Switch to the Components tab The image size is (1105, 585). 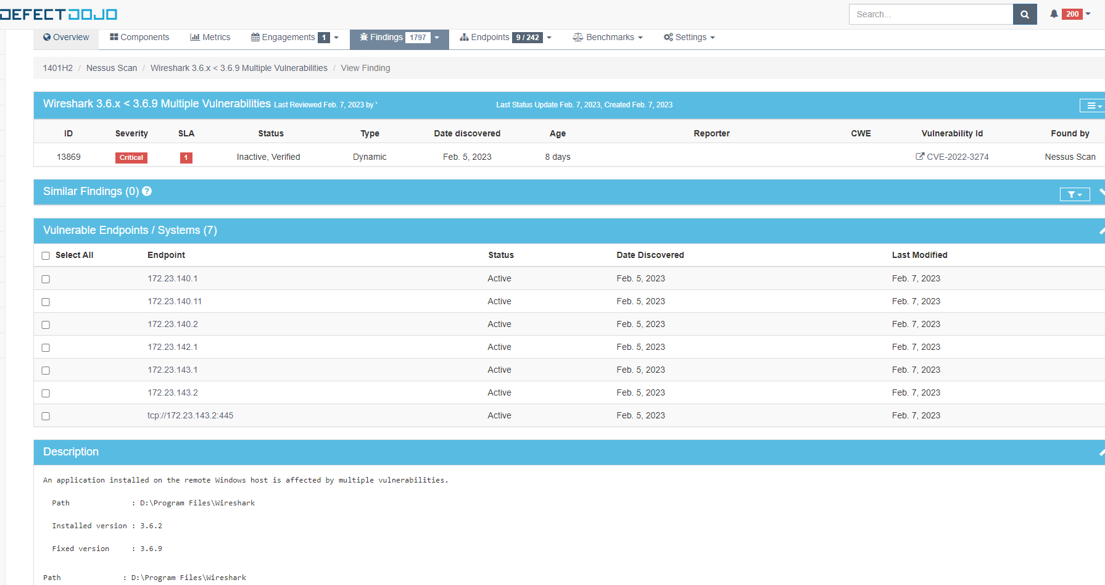(139, 37)
